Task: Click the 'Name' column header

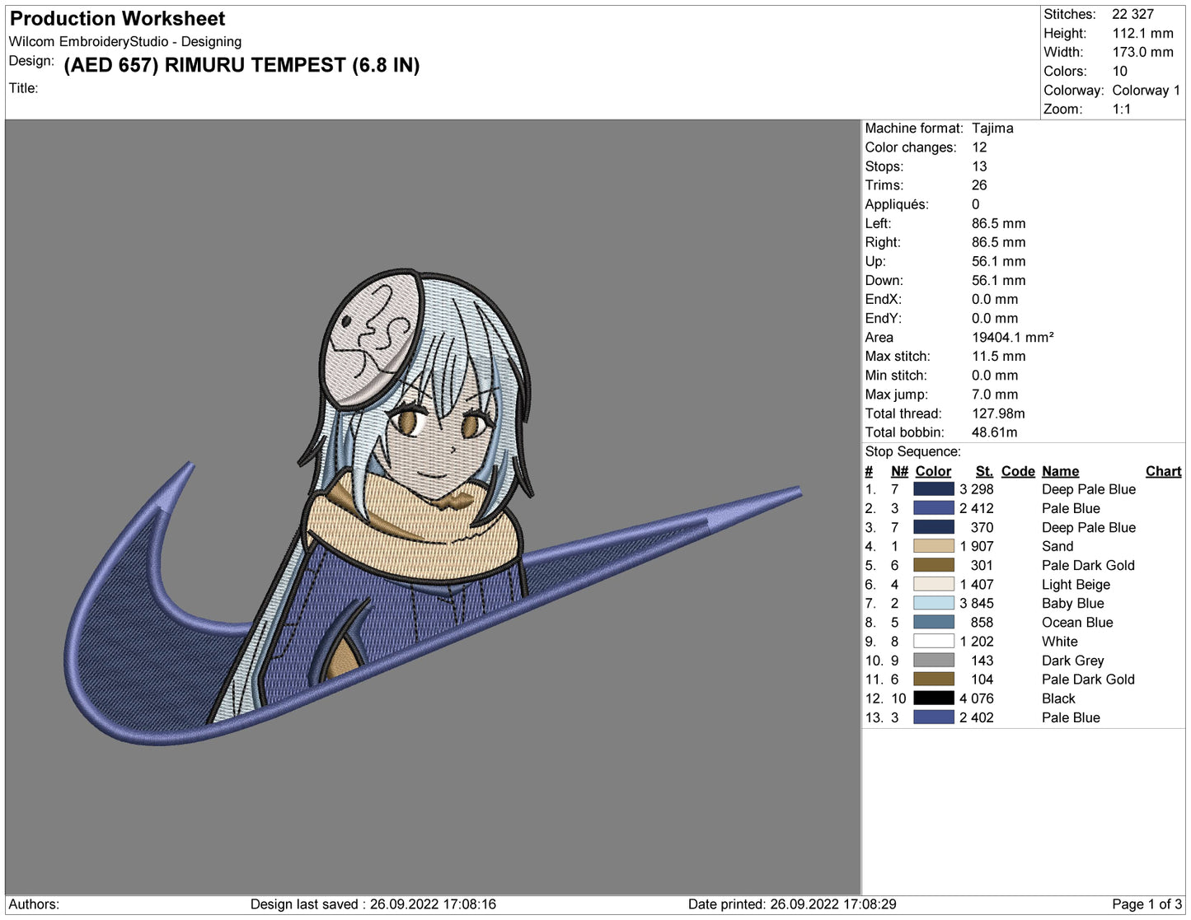Action: tap(1060, 471)
